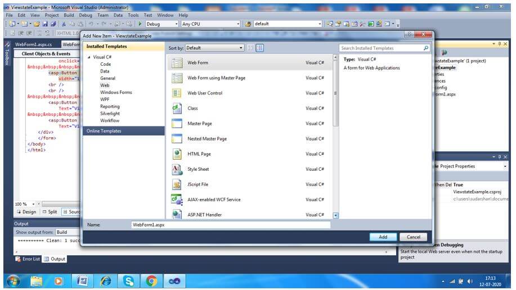
Task: Pick the JScript File template icon
Action: (x=177, y=184)
